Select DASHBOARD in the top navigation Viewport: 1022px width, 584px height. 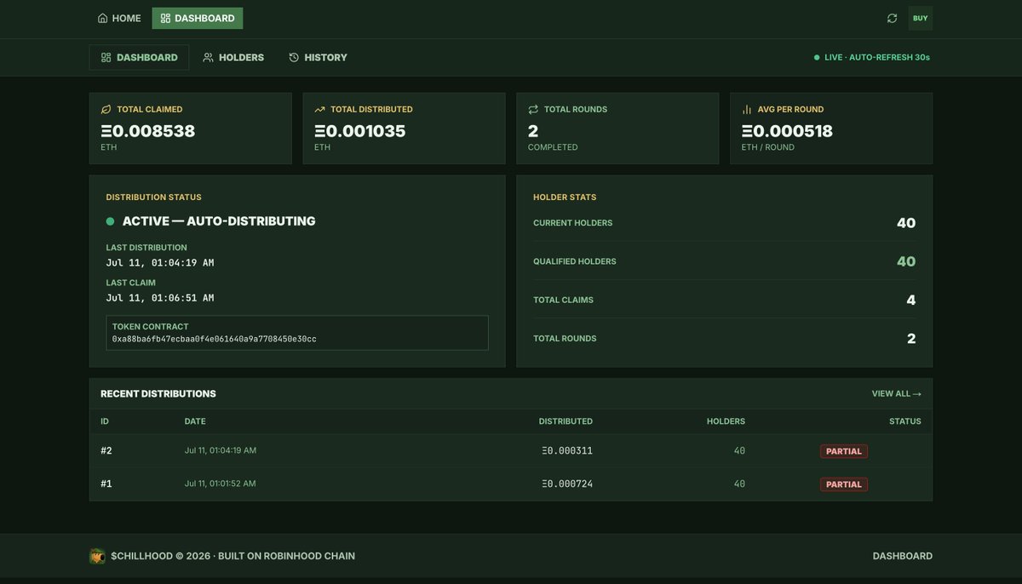[198, 18]
